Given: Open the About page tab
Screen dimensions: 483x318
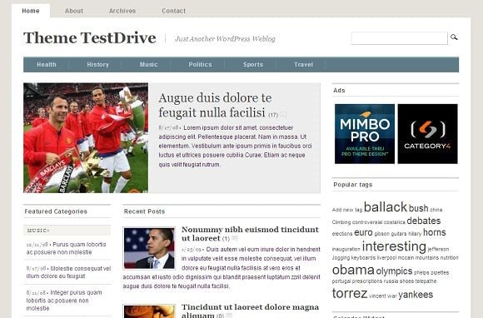Looking at the screenshot, I should coord(74,11).
